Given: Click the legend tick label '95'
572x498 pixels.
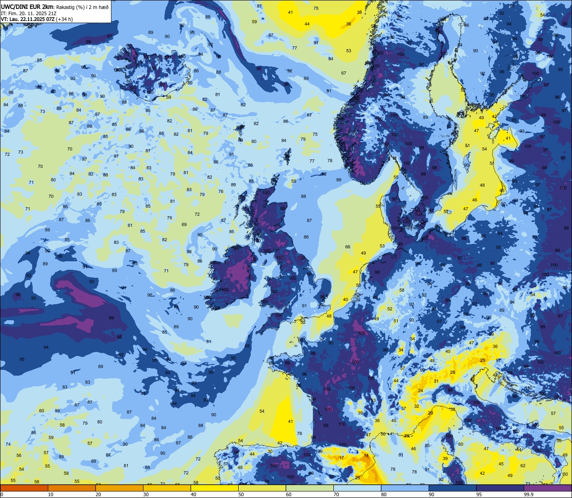Looking at the screenshot, I should tap(479, 494).
